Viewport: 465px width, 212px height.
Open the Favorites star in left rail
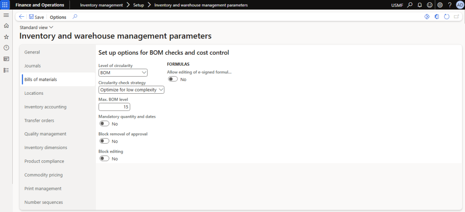point(6,37)
